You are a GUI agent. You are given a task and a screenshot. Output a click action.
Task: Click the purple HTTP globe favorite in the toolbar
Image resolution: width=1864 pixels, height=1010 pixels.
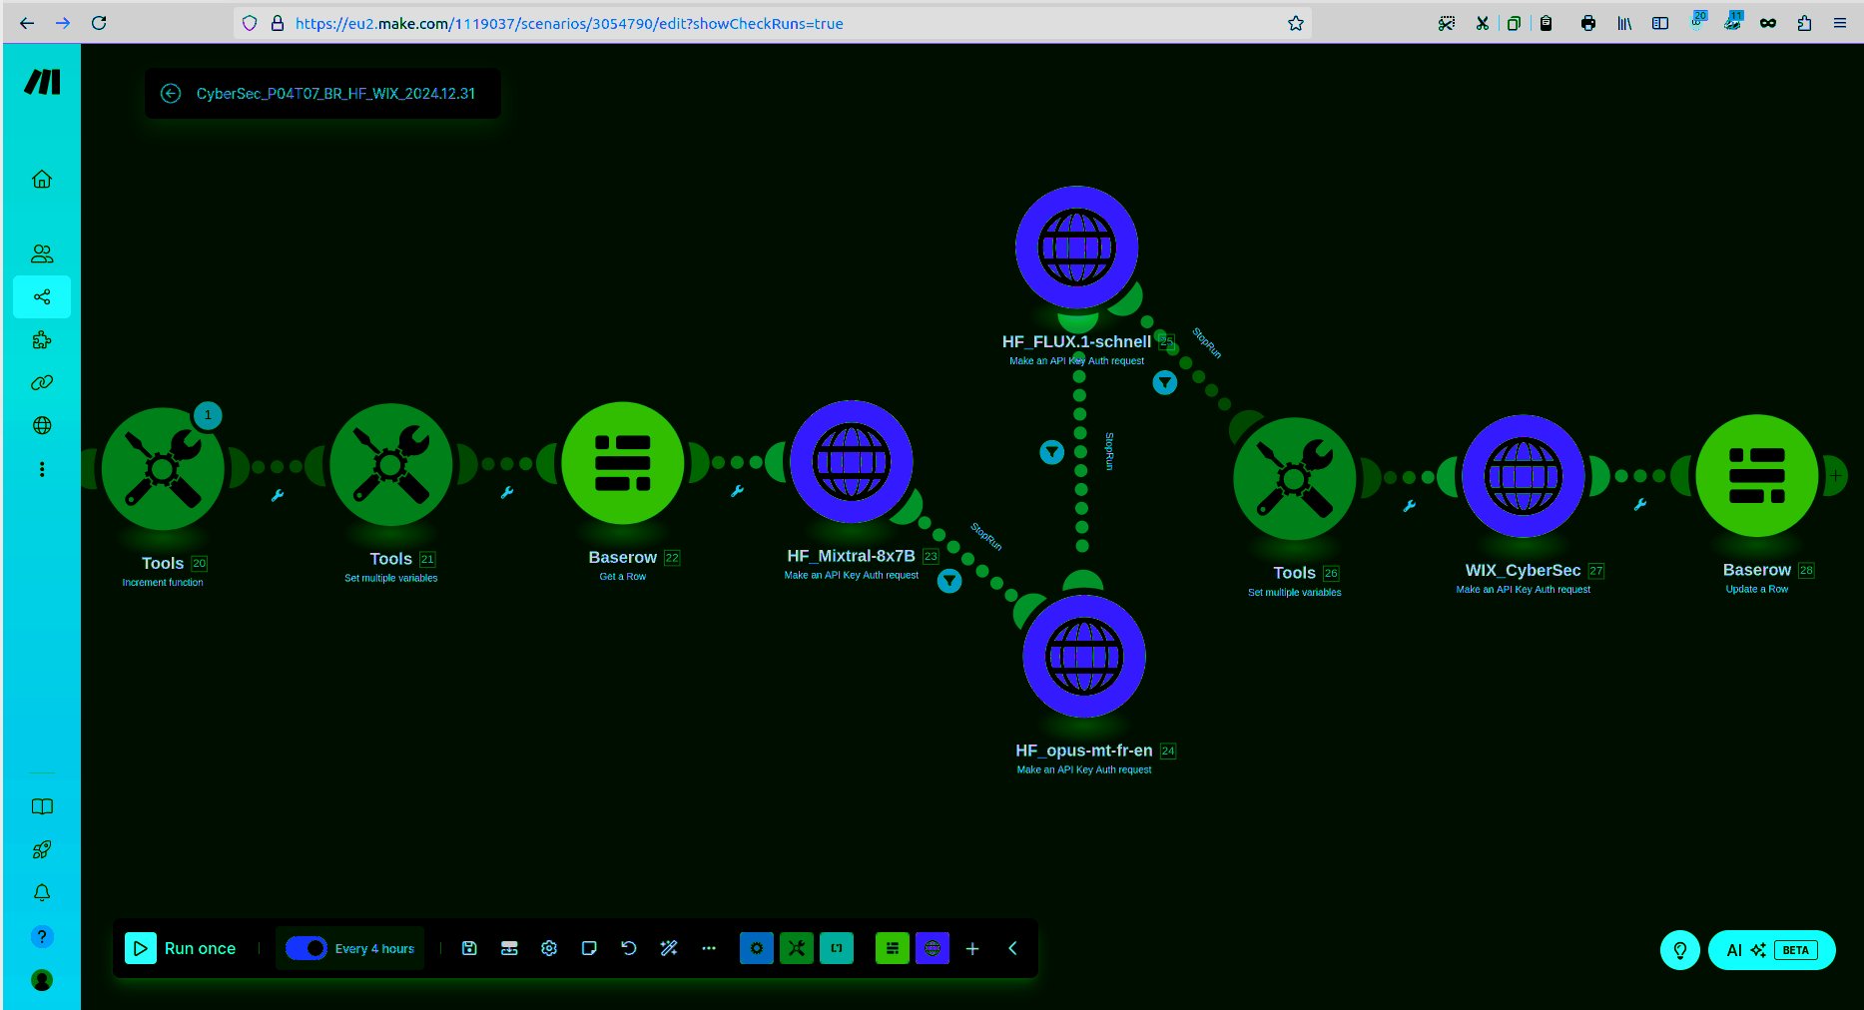tap(932, 948)
